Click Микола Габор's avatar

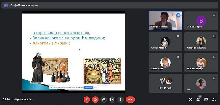(x=201, y=63)
